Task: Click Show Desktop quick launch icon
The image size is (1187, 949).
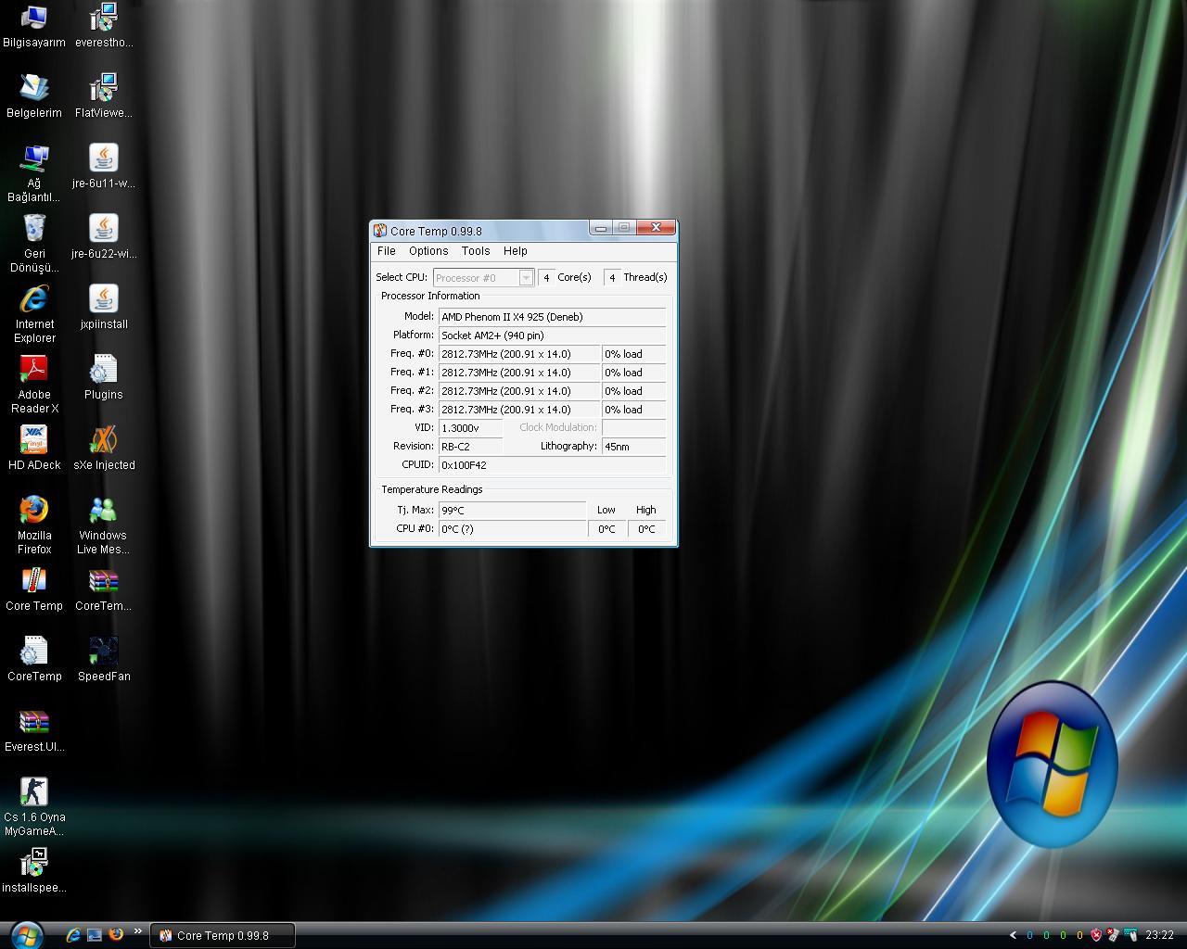Action: (95, 935)
